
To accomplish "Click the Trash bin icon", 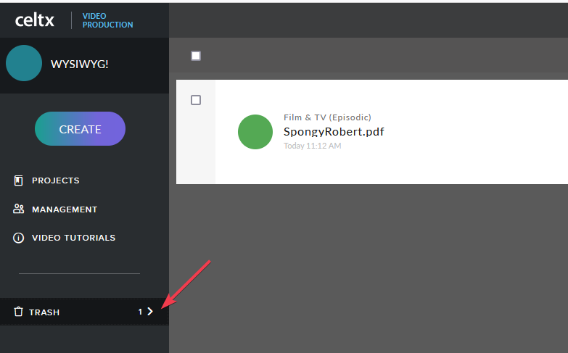I will tap(18, 312).
